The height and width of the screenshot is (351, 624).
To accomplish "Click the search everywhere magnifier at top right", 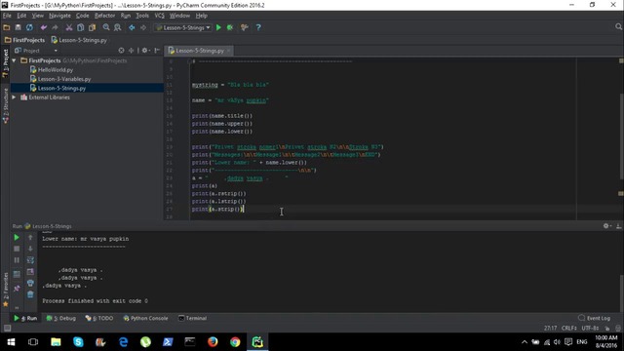I will pos(618,26).
